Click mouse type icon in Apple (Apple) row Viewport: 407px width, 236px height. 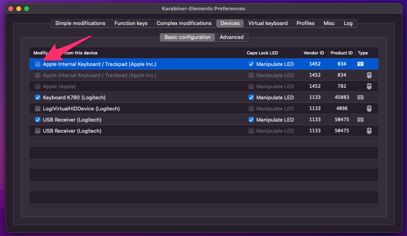coord(369,86)
